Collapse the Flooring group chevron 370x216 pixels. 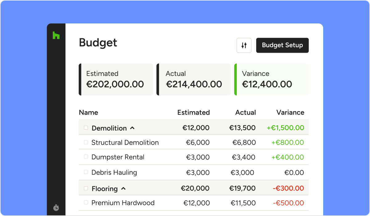click(x=123, y=188)
